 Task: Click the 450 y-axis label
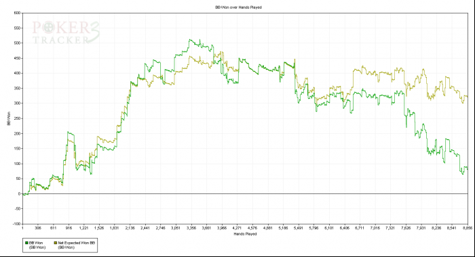click(17, 58)
